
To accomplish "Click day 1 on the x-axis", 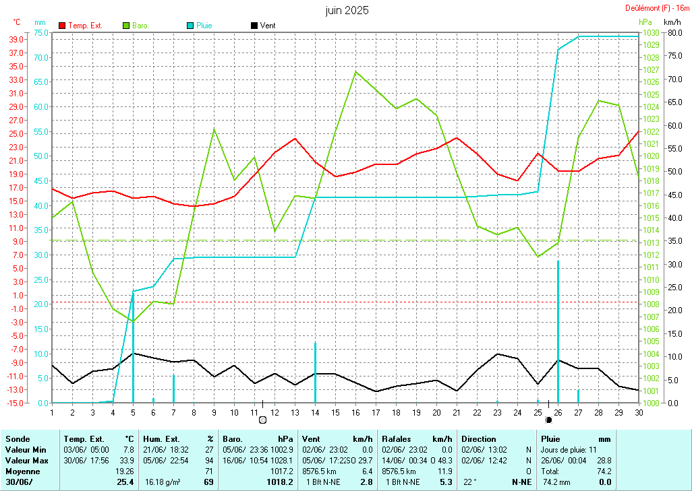I will click(x=52, y=412).
